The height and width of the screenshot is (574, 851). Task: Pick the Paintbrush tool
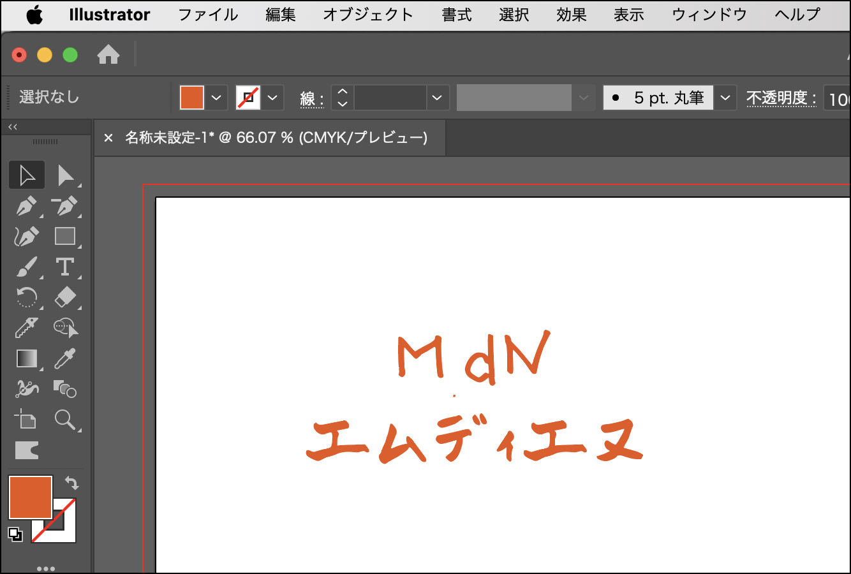pyautogui.click(x=26, y=267)
